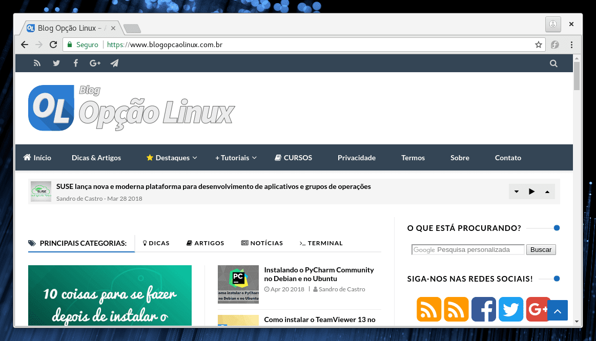The width and height of the screenshot is (596, 341).
Task: Open the Contato page
Action: (508, 158)
